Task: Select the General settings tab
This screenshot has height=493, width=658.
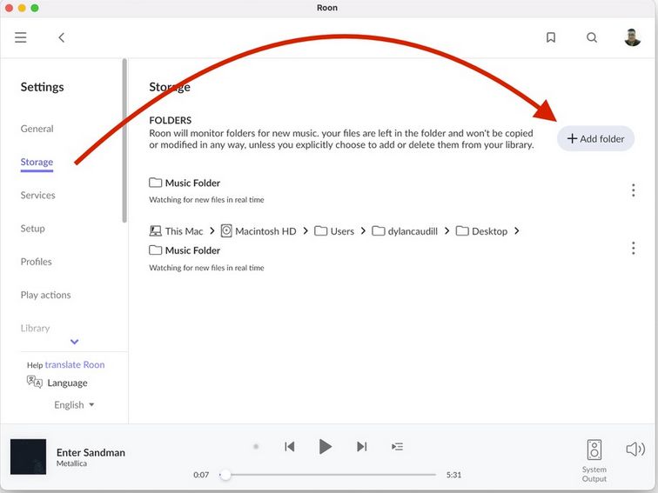Action: [x=37, y=129]
